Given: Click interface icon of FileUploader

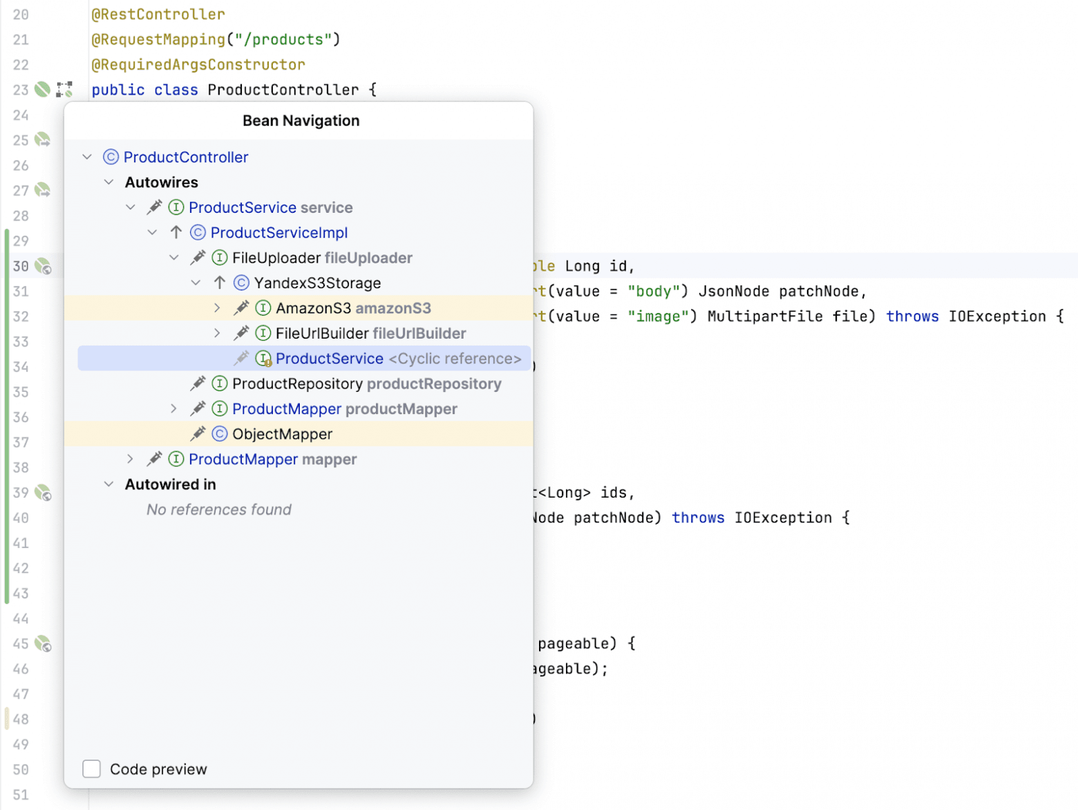Looking at the screenshot, I should pyautogui.click(x=220, y=258).
